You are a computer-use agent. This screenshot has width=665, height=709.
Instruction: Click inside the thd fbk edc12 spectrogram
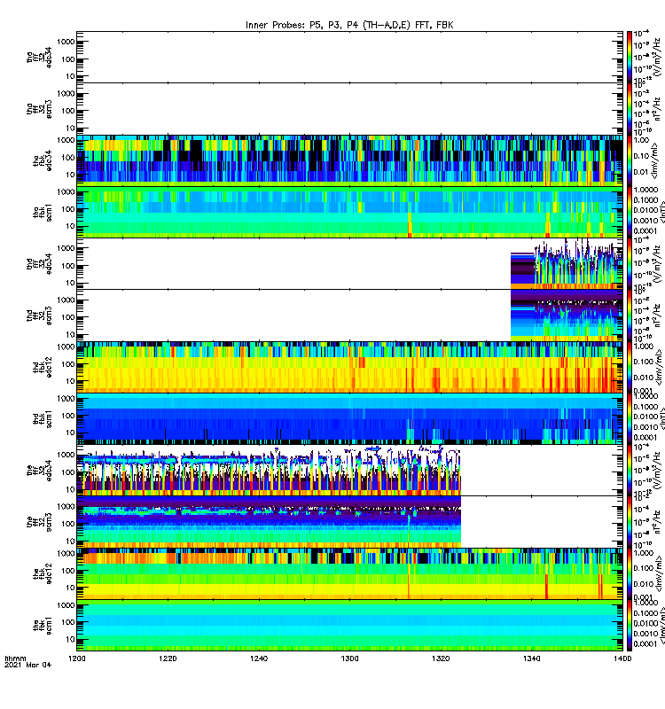pyautogui.click(x=349, y=367)
